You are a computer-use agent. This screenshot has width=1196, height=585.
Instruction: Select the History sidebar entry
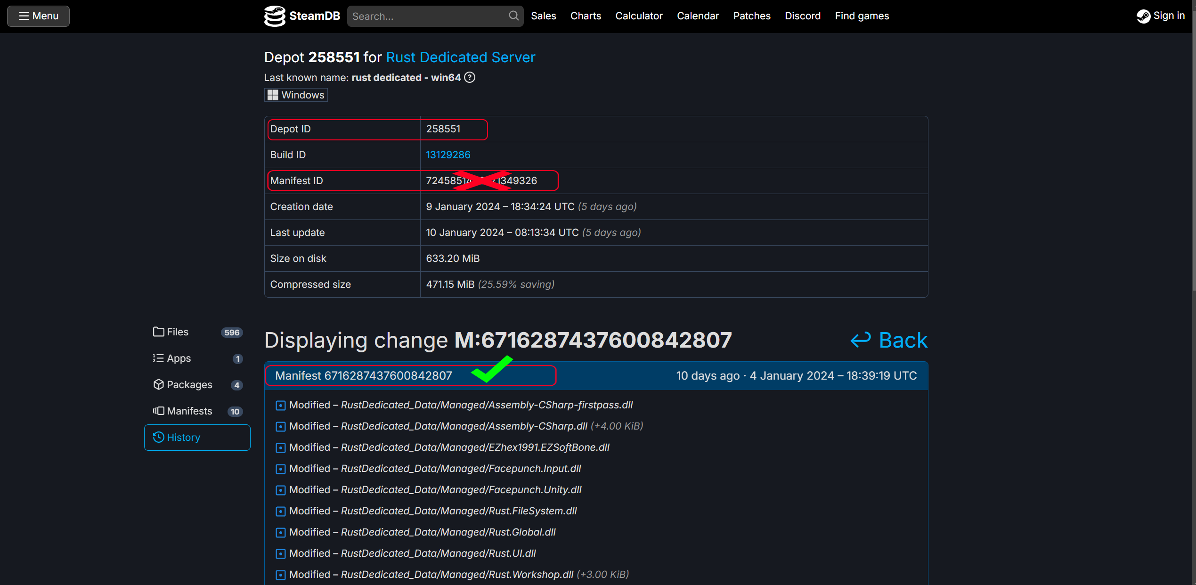[182, 437]
